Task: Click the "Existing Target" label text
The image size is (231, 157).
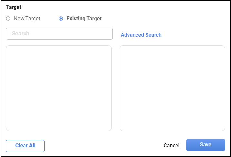Action: (84, 19)
